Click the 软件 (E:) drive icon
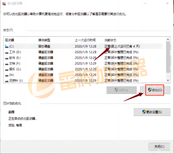This screenshot has width=174, height=154. (x=7, y=58)
